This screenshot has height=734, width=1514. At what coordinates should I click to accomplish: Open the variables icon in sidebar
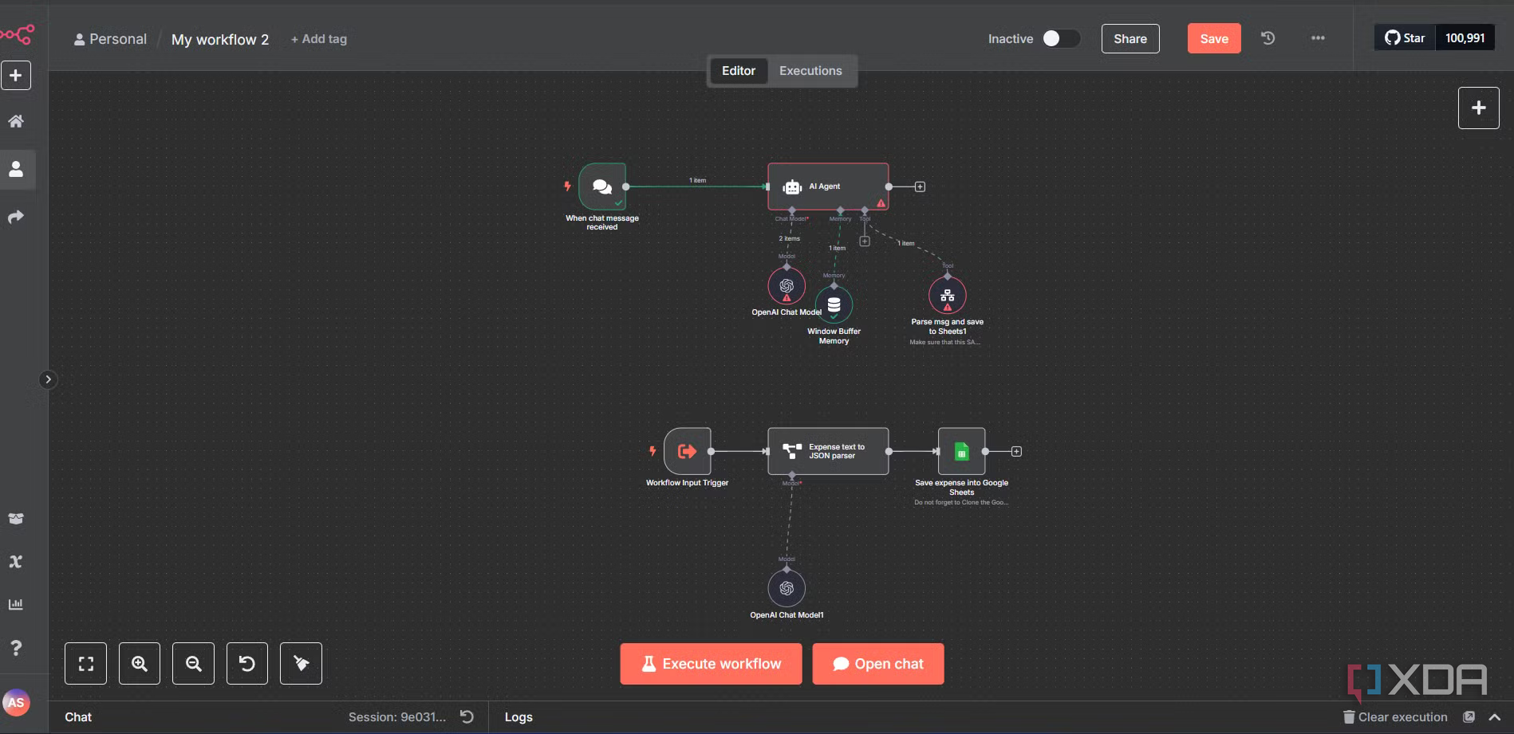tap(16, 562)
